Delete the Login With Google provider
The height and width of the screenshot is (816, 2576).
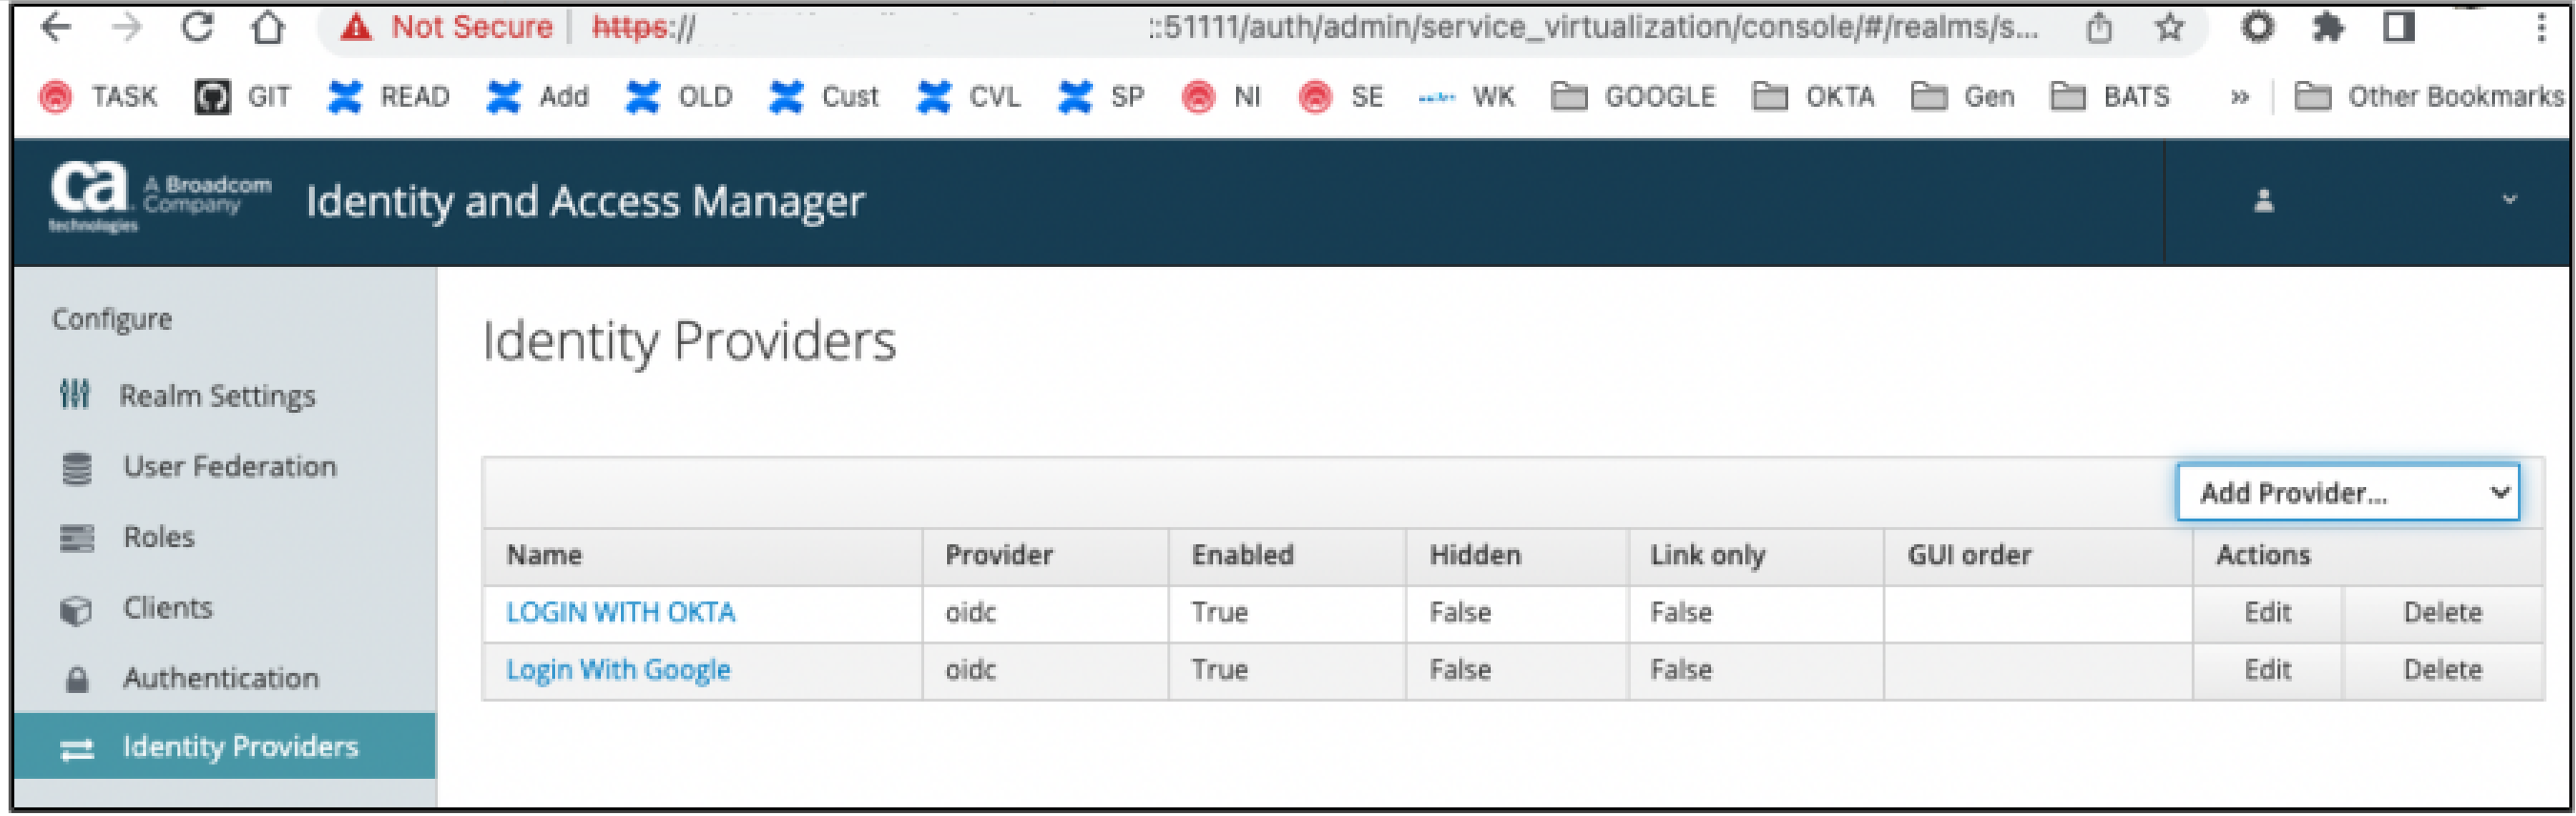(2442, 670)
